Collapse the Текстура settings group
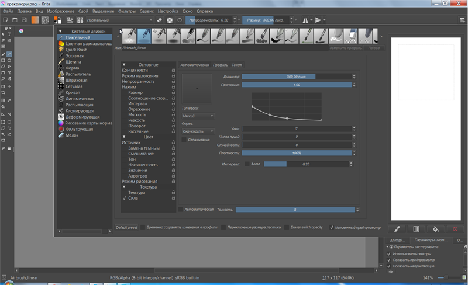This screenshot has height=285, width=468. (124, 187)
